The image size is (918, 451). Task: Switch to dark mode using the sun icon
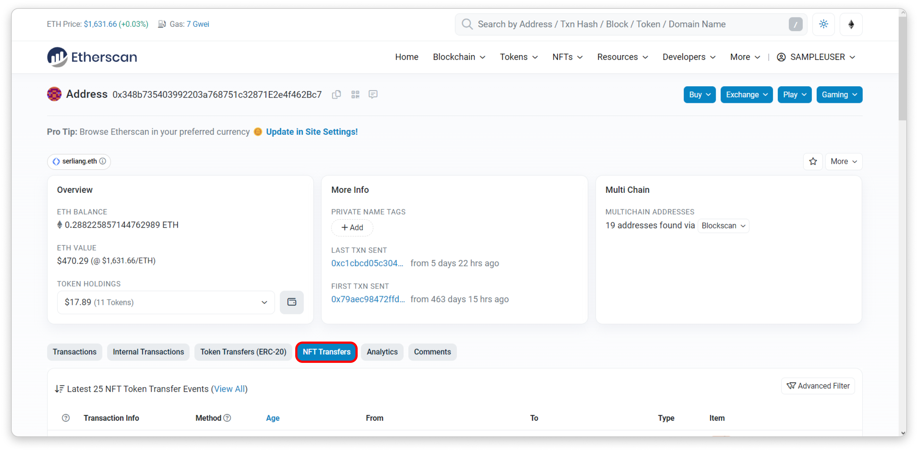tap(824, 24)
